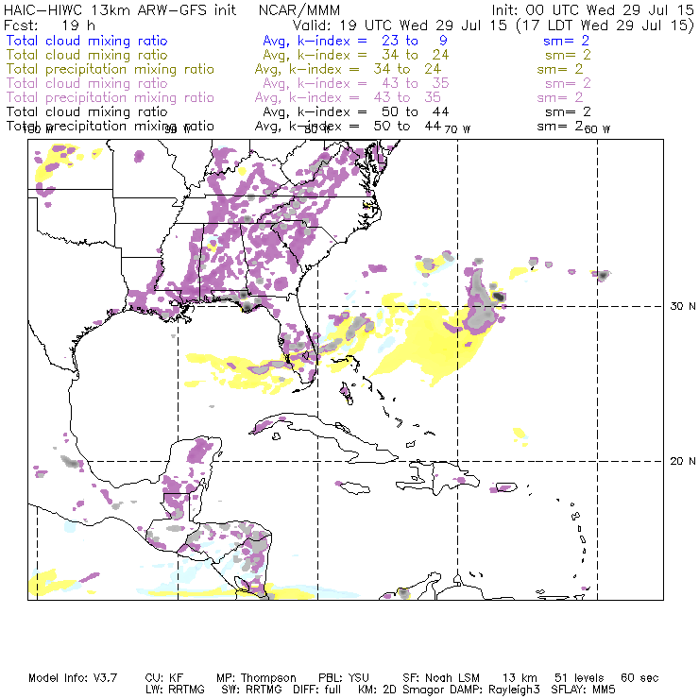Click the black "Total cloud mixing ratio" legend line
The width and height of the screenshot is (699, 699).
87,111
